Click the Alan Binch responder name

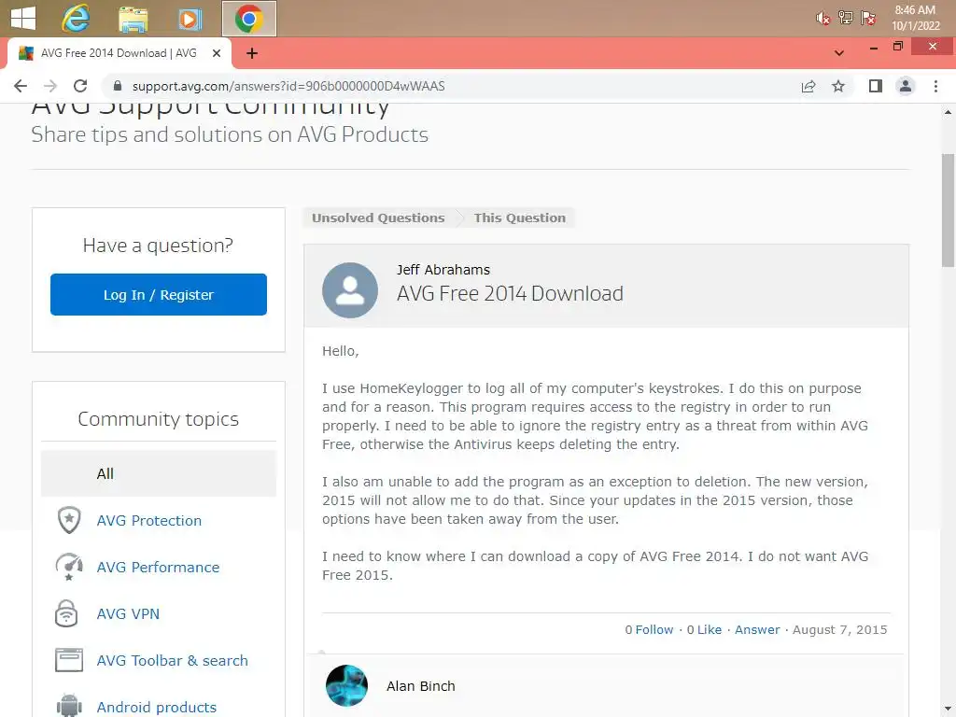tap(421, 686)
